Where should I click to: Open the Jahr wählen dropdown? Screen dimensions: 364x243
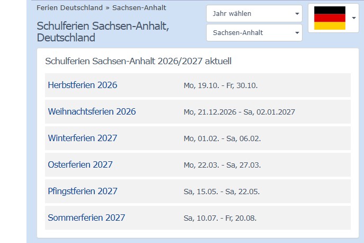[x=254, y=13]
